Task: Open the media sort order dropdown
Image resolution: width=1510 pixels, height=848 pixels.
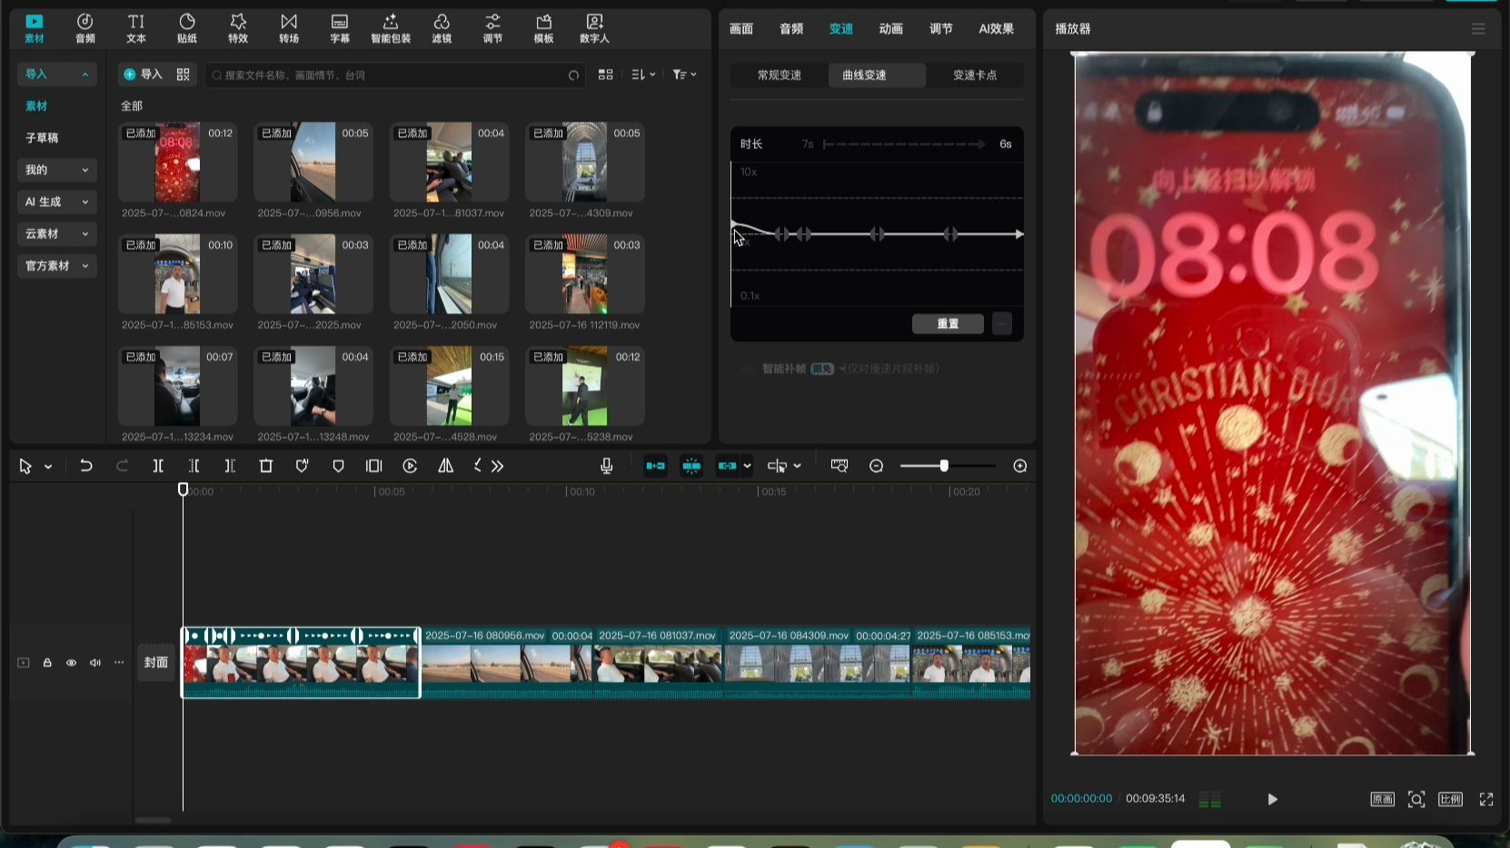Action: click(x=643, y=74)
